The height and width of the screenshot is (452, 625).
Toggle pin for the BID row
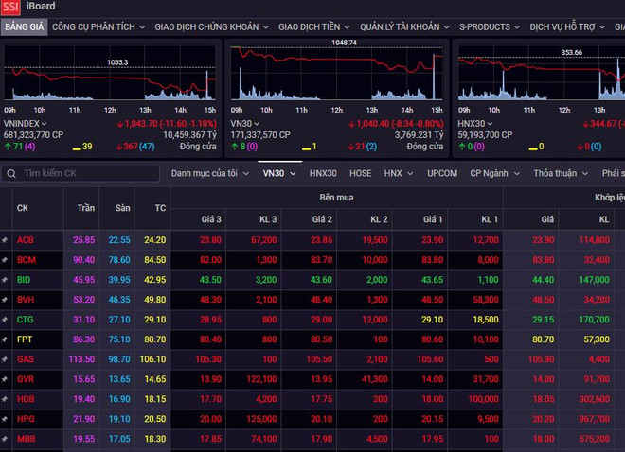point(5,280)
